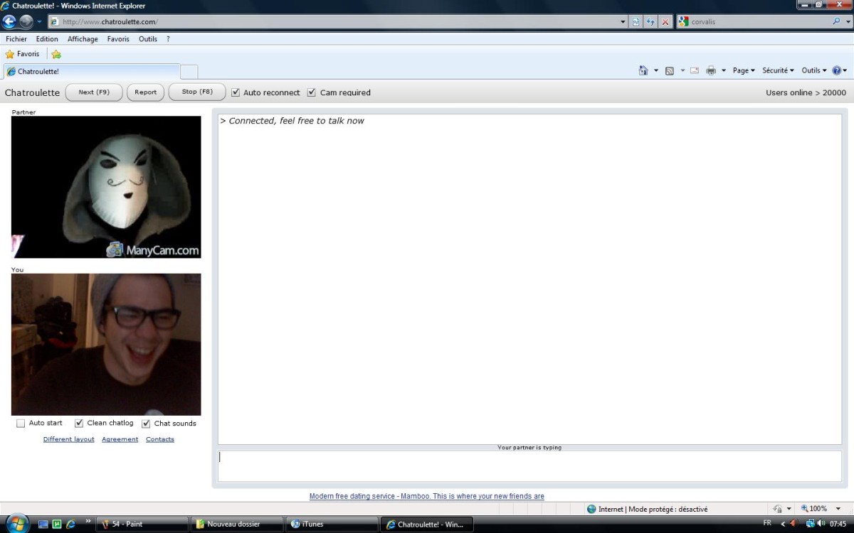The height and width of the screenshot is (533, 854).
Task: Open a new blank tab
Action: click(189, 71)
